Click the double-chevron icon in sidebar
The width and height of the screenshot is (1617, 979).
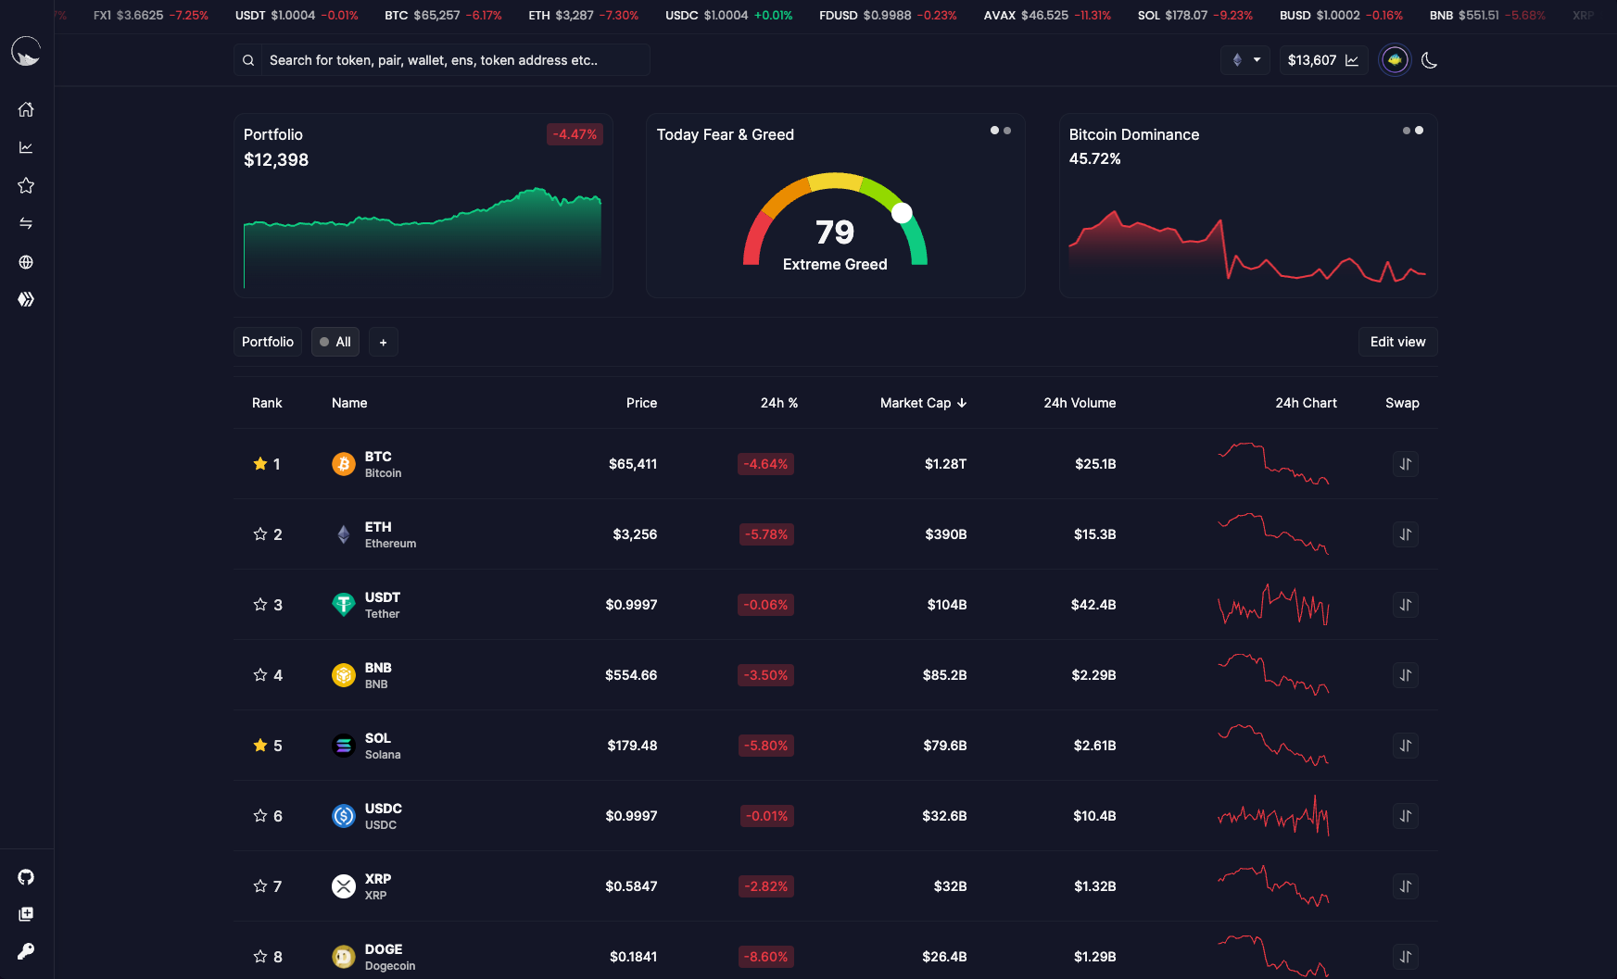click(26, 299)
